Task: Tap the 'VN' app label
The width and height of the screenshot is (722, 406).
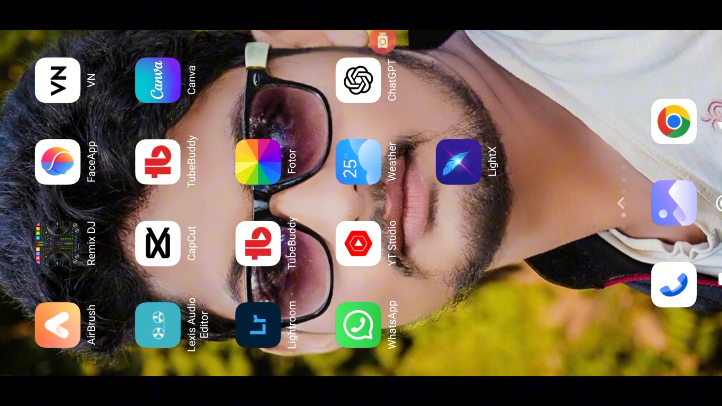Action: pos(91,80)
